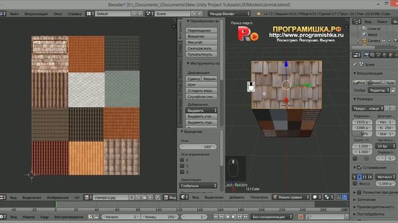Image resolution: width=398 pixels, height=223 pixels.
Task: Open the 24 fps frame rate dropdown
Action: 386,146
